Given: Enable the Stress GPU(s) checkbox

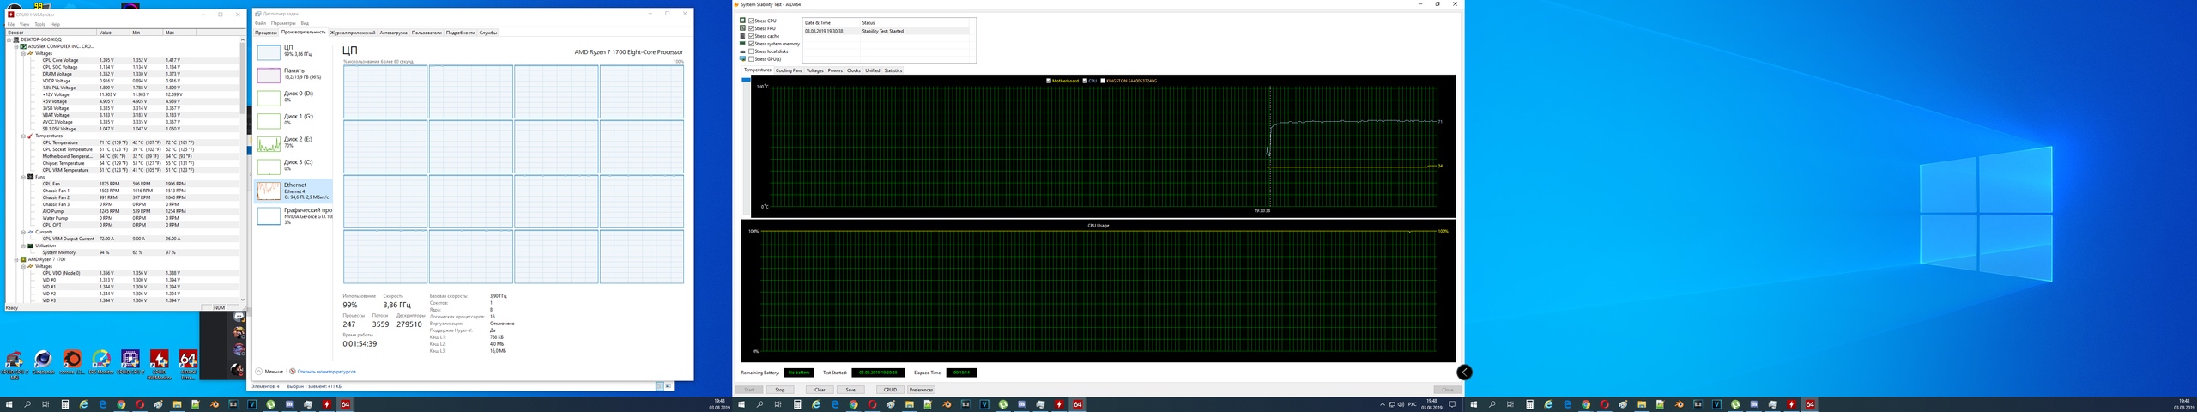Looking at the screenshot, I should point(751,59).
